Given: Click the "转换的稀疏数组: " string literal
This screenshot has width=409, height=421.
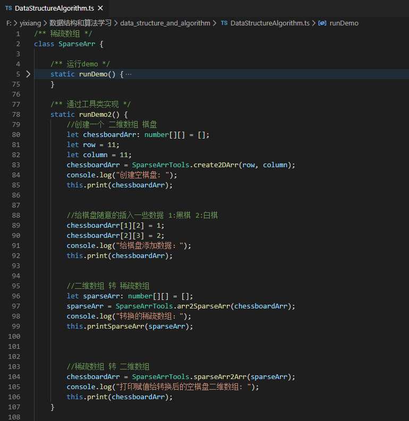Looking at the screenshot, I should (x=150, y=316).
